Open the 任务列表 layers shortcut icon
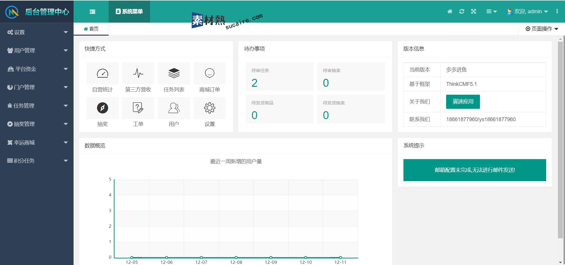This screenshot has height=265, width=565. click(174, 73)
